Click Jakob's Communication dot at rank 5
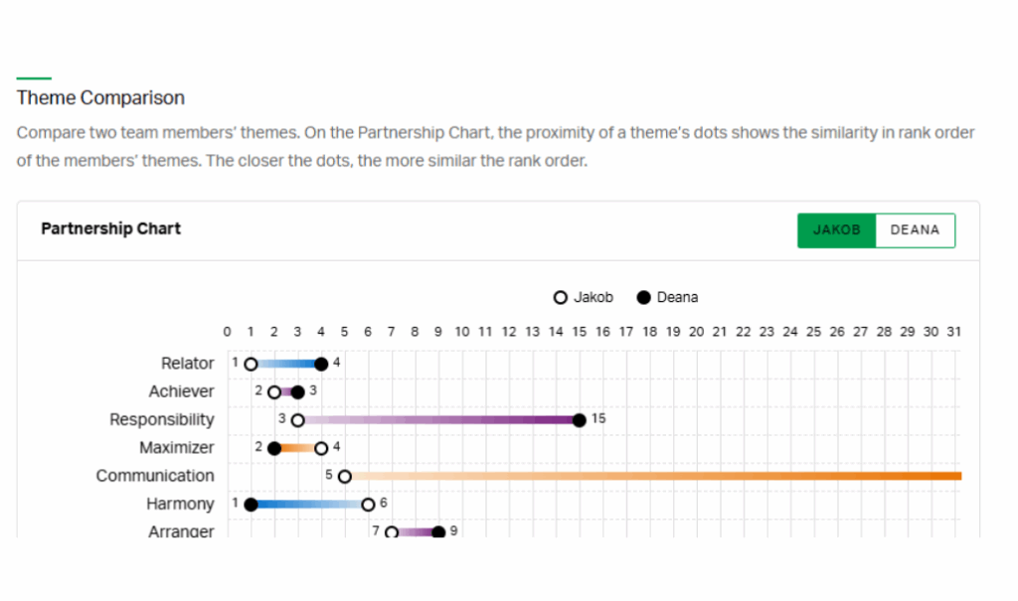 [345, 477]
